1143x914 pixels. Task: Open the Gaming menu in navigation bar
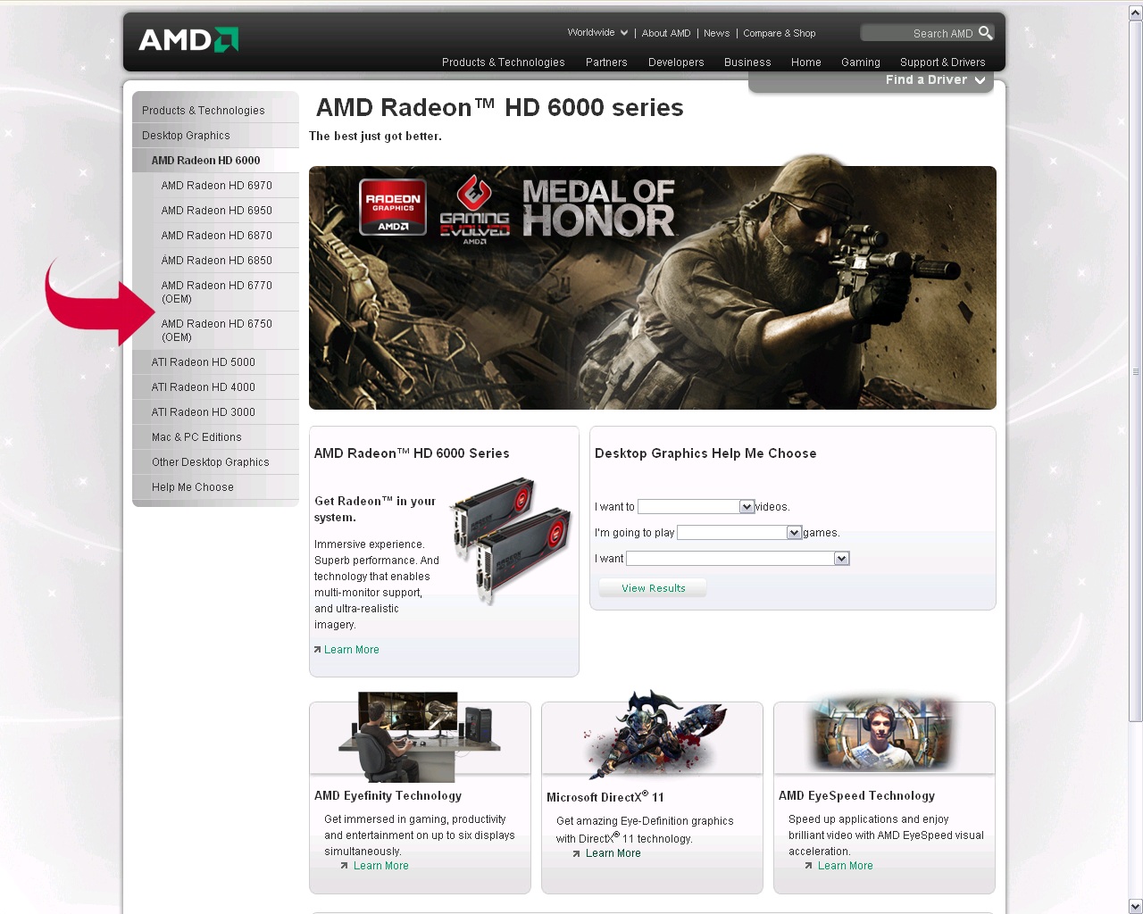[x=861, y=62]
